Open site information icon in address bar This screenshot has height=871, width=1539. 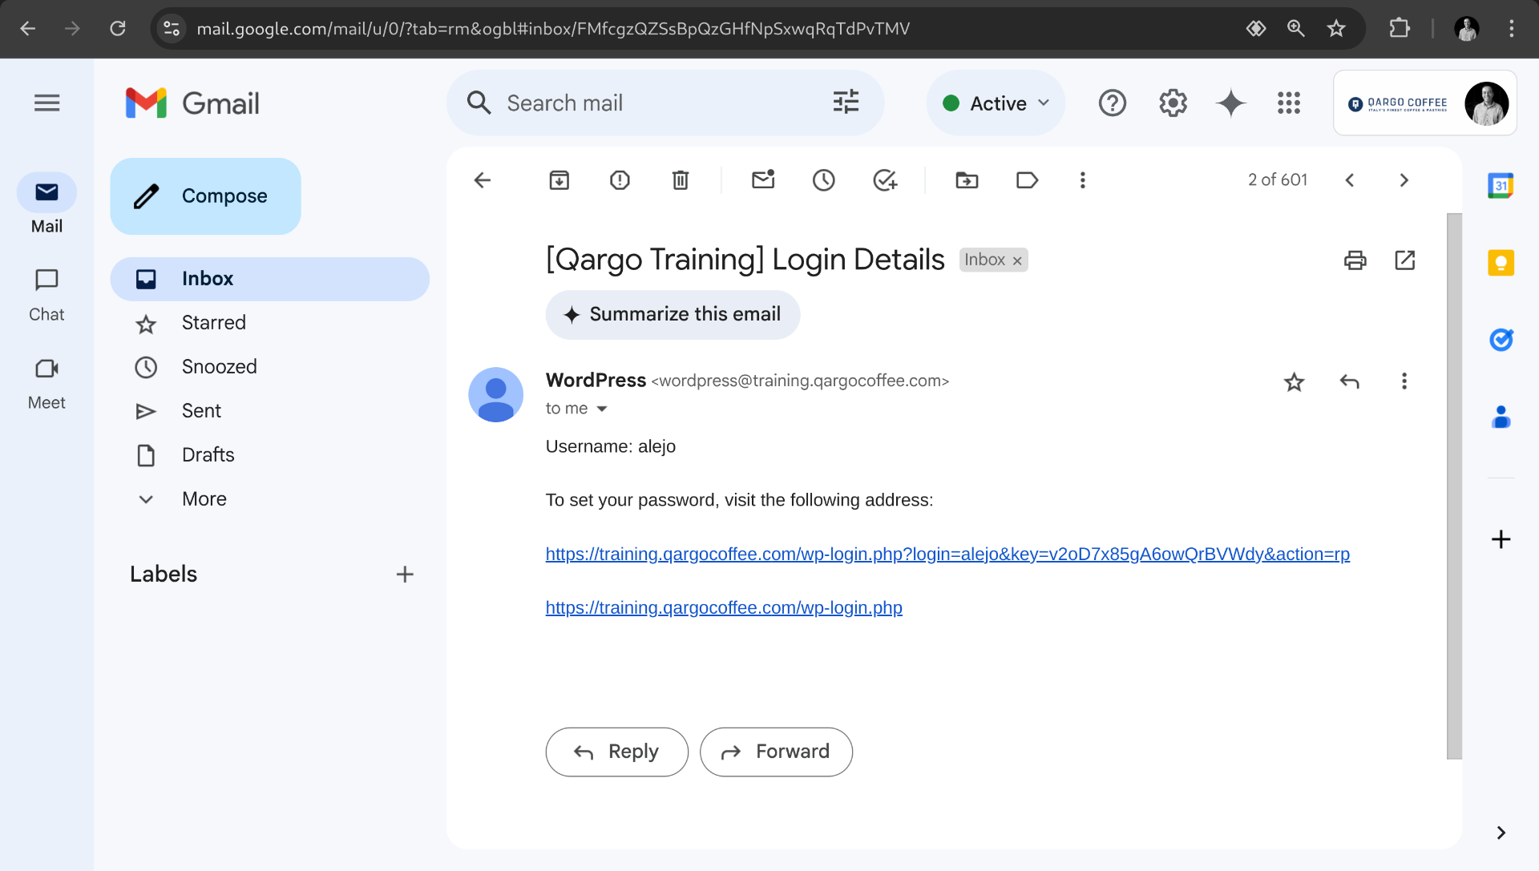172,29
